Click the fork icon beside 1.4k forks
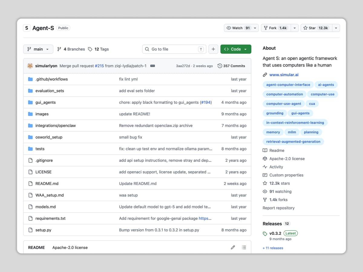This screenshot has width=363, height=272. 265,200
